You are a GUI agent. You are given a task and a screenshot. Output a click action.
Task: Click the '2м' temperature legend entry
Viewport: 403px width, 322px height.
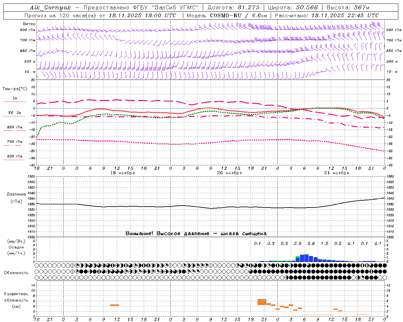(15, 98)
